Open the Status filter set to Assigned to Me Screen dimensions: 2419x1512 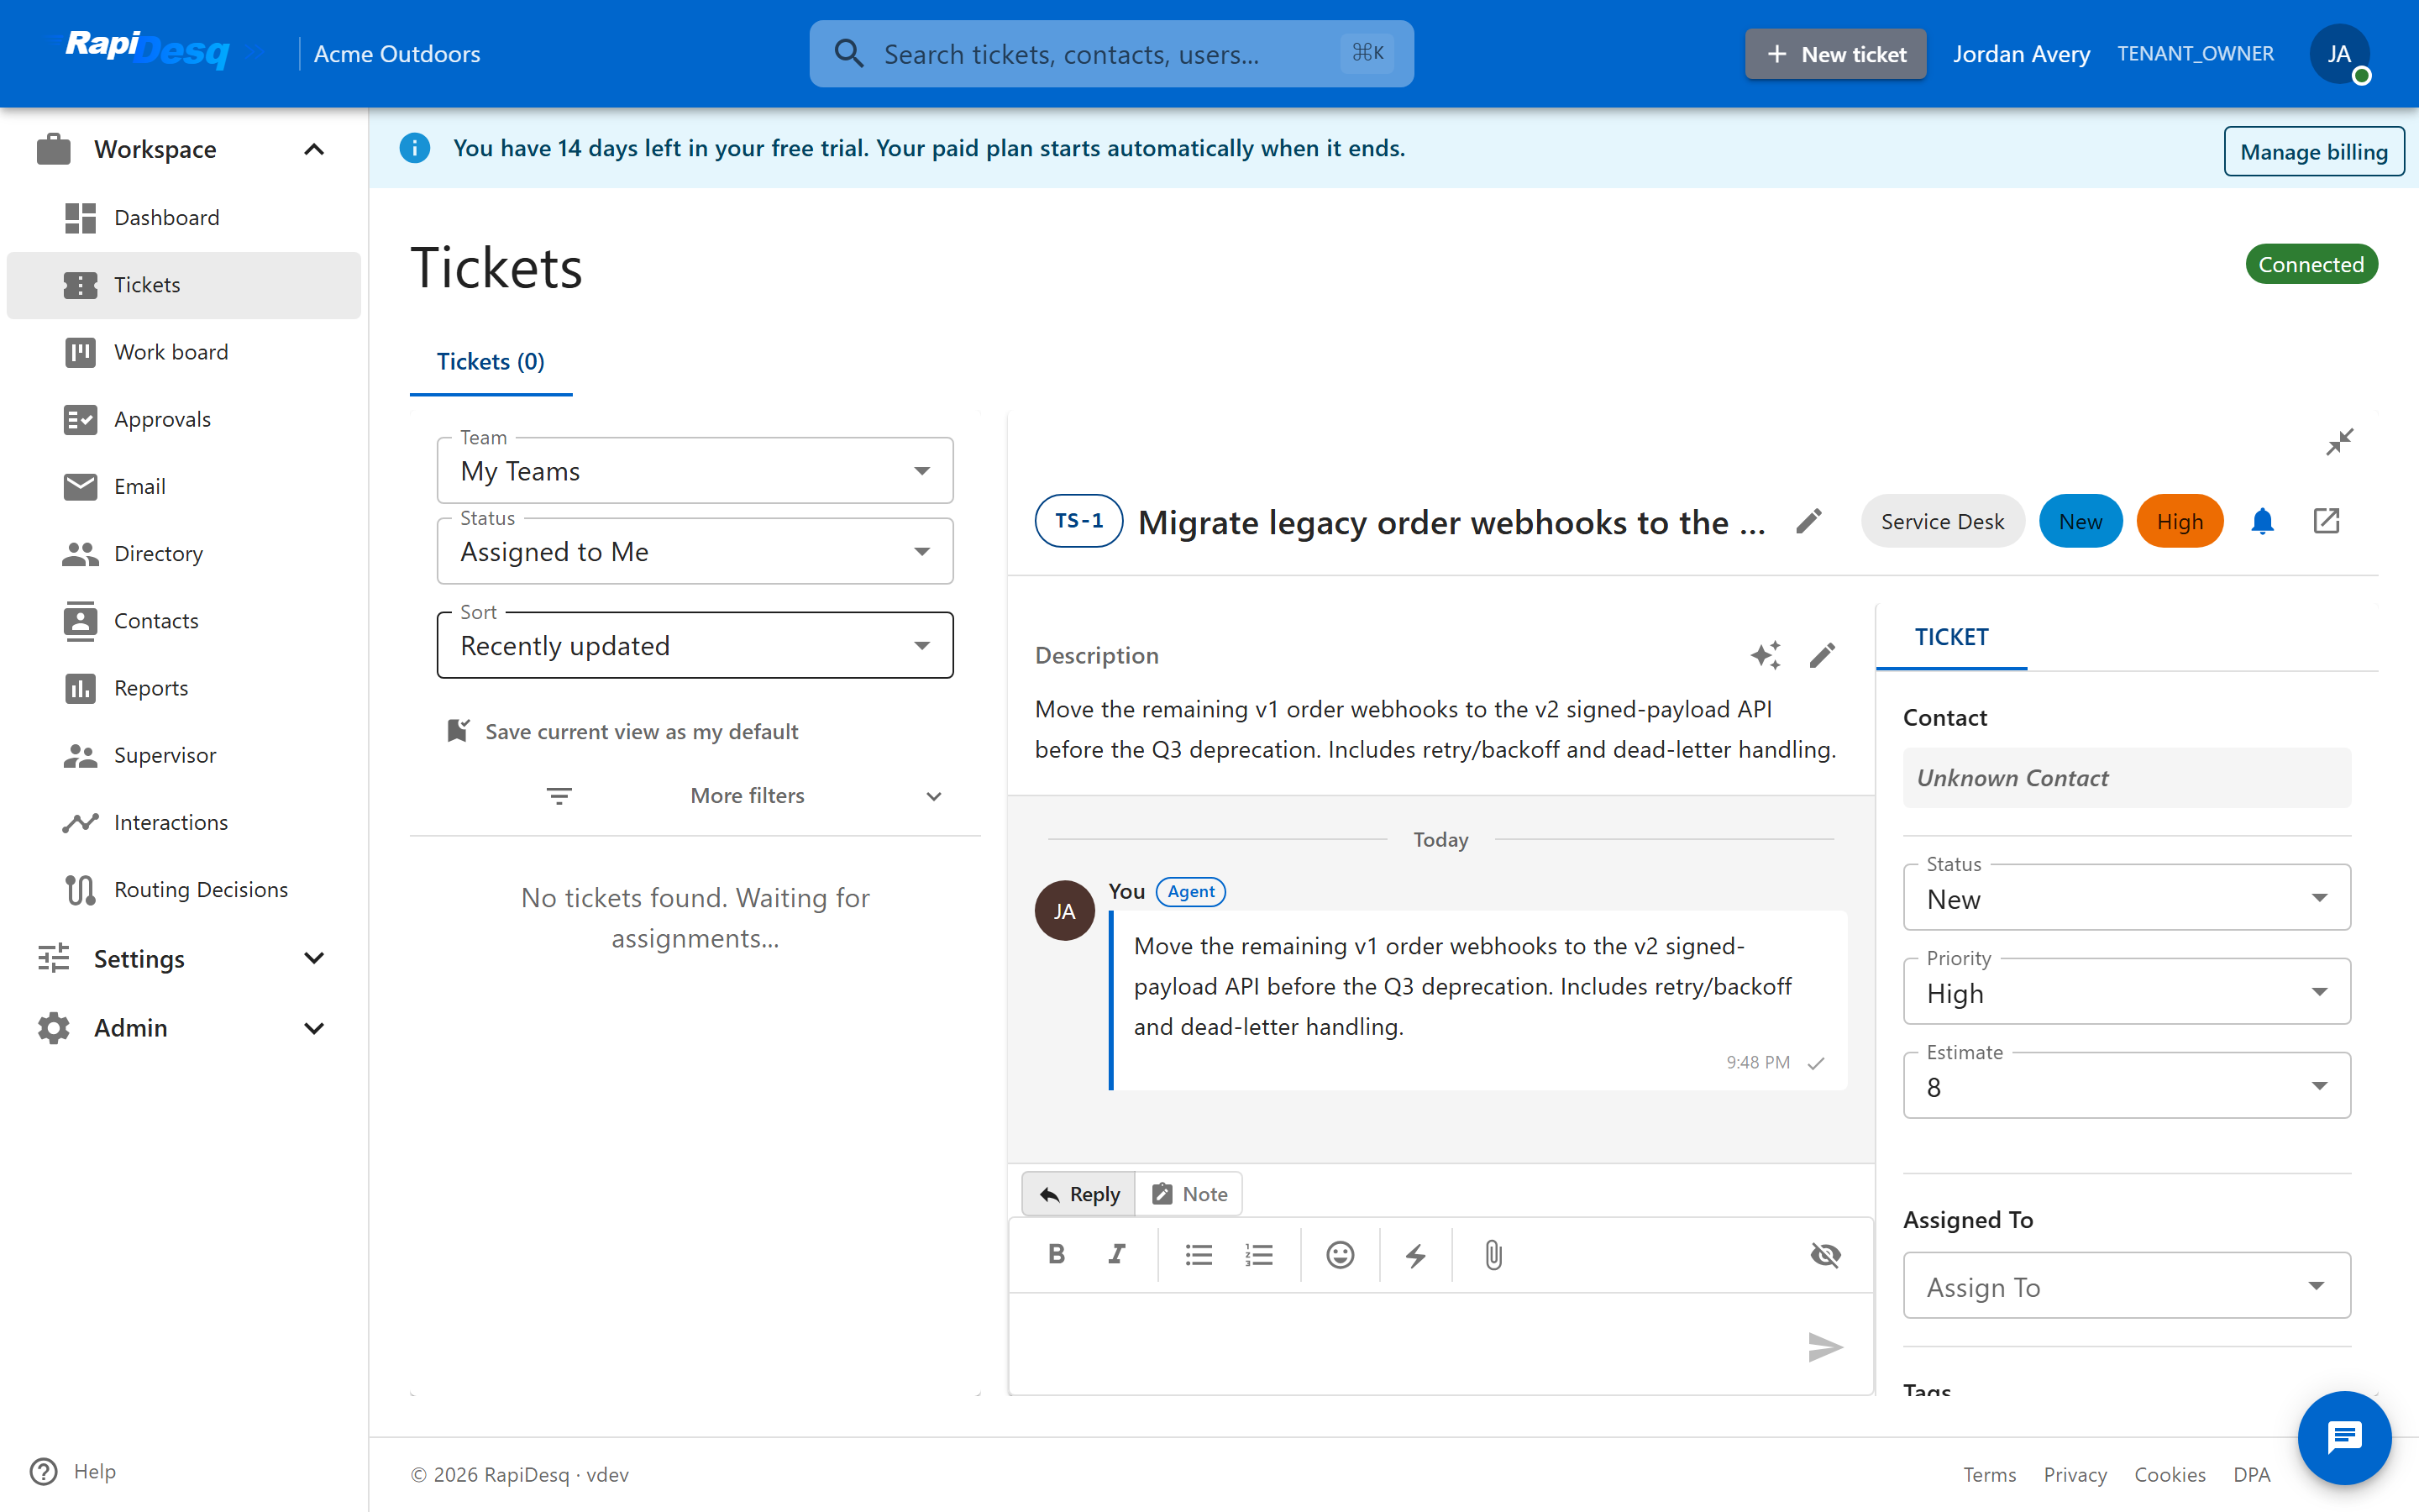(x=695, y=552)
